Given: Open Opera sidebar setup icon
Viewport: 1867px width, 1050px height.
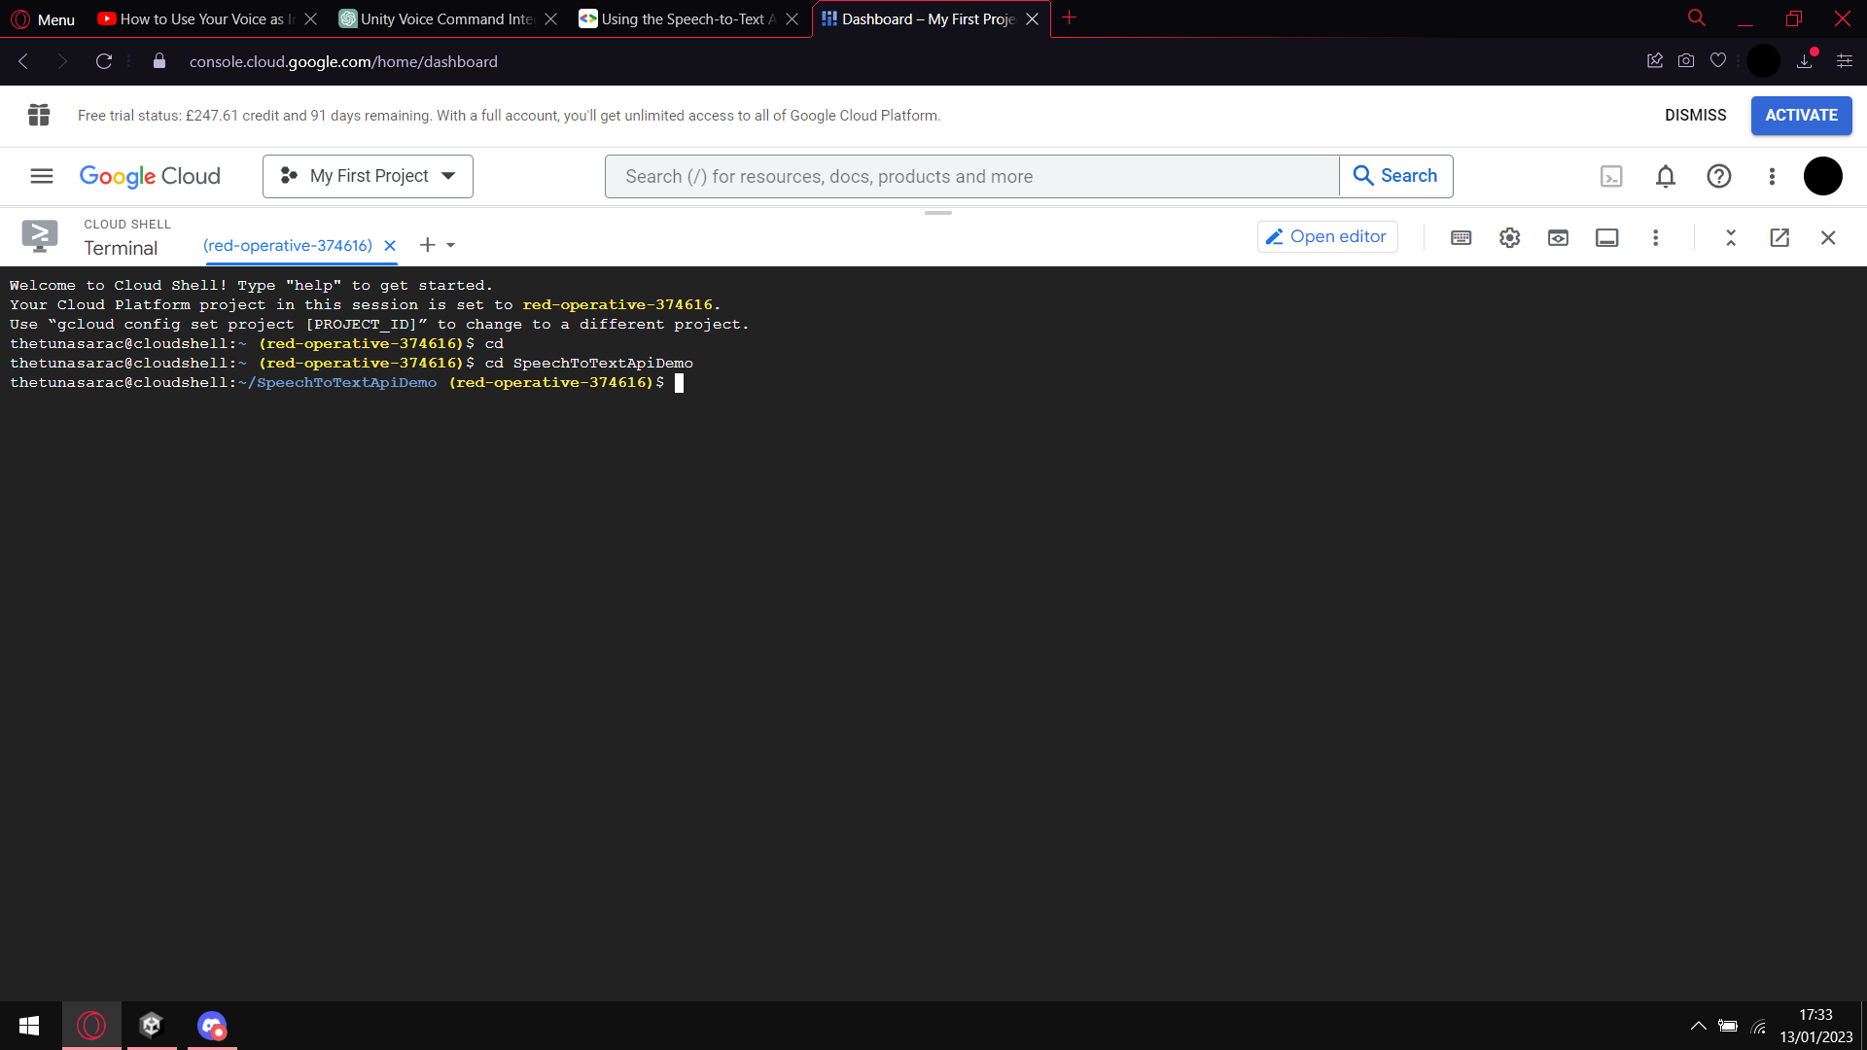Looking at the screenshot, I should tap(1845, 60).
